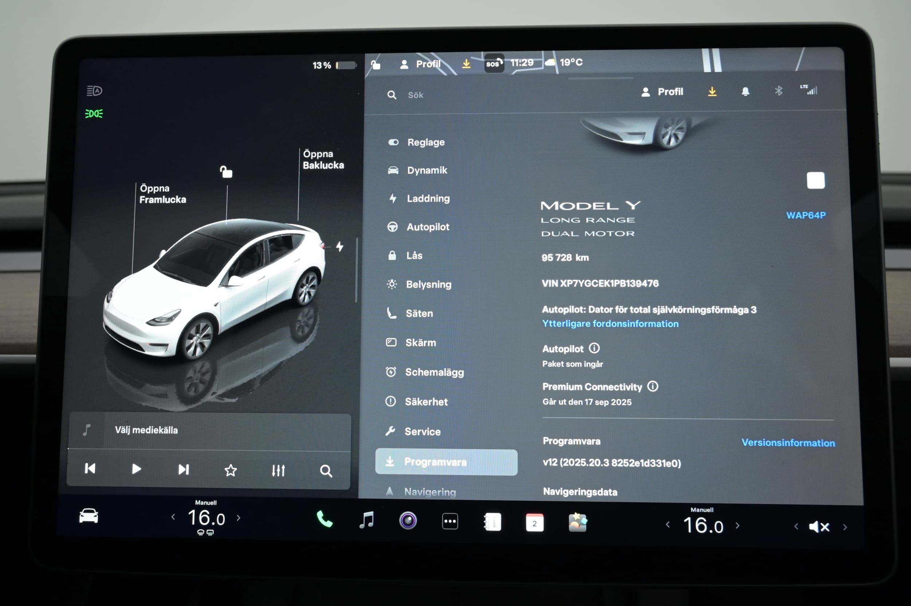
Task: Tap the weather 19°C cloud indicator
Action: (564, 62)
